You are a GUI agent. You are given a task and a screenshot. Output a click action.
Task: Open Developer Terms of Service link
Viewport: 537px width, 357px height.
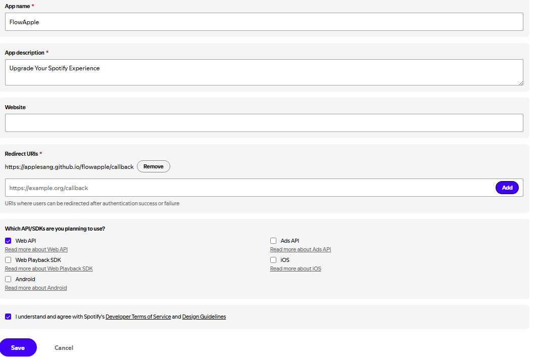(x=138, y=317)
